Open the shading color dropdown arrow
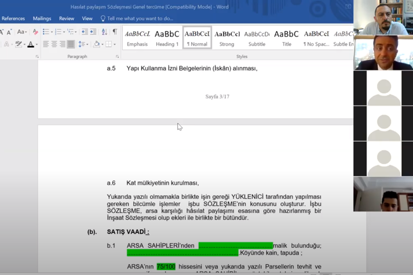This screenshot has width=413, height=275. tap(102, 44)
